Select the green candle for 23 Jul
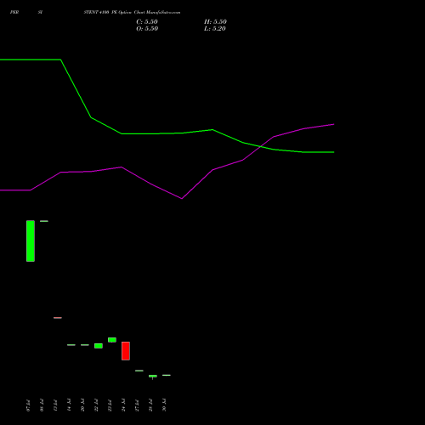 point(112,340)
